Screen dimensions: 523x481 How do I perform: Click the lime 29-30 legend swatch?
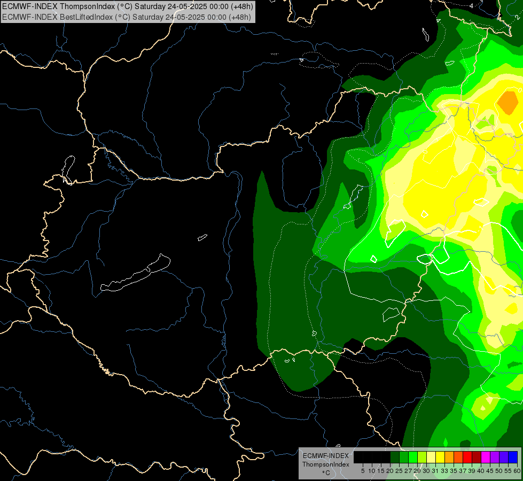click(x=422, y=457)
